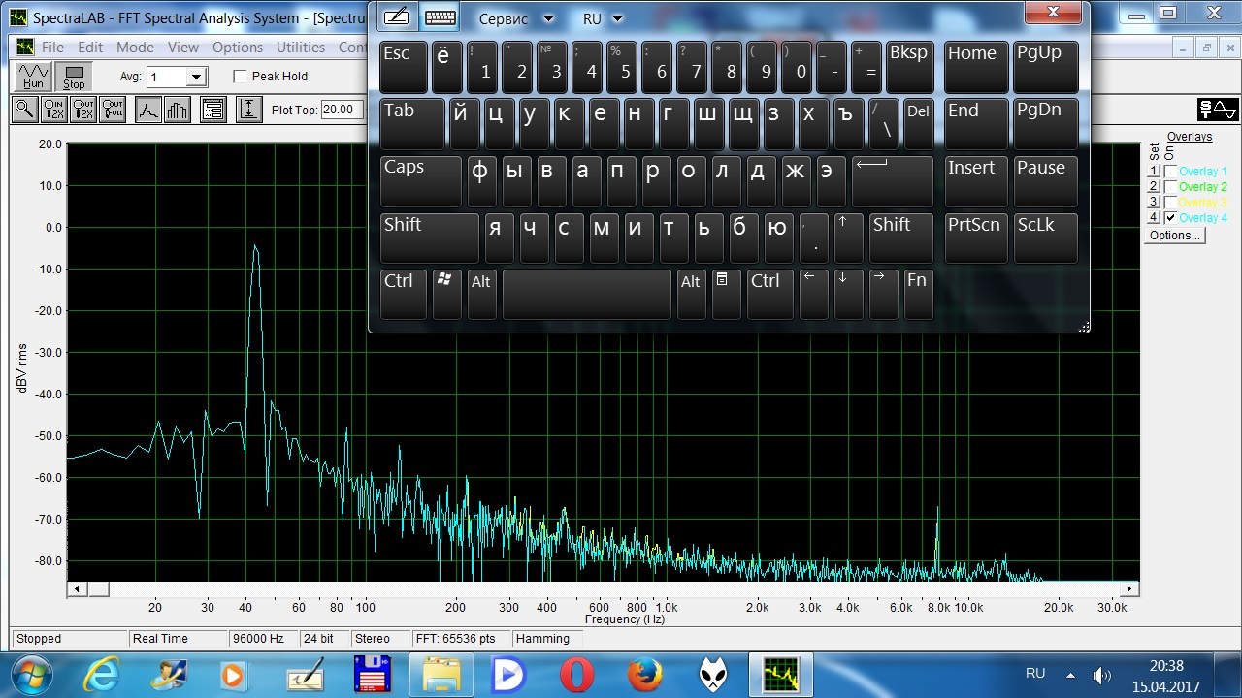
Task: Toggle the ScLk key on keyboard
Action: tap(1046, 238)
